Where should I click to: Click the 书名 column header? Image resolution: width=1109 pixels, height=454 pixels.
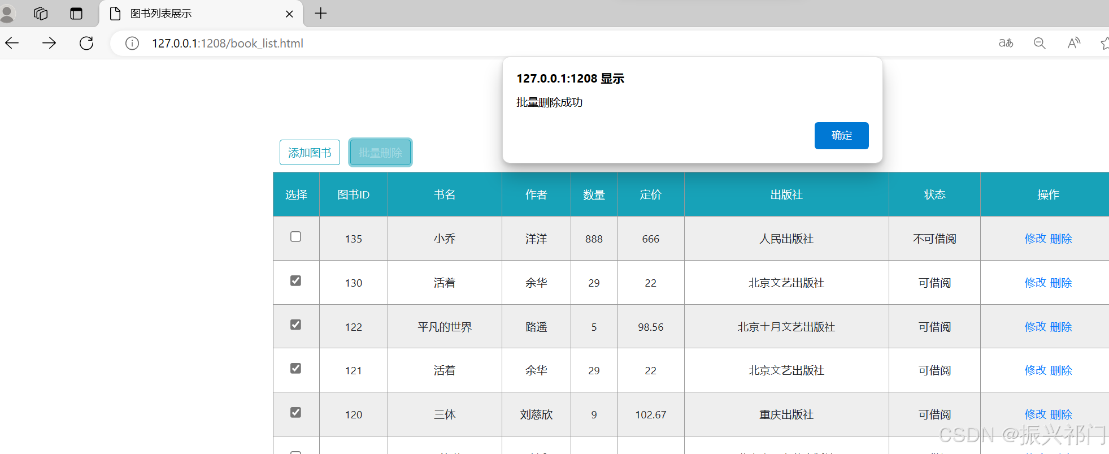click(x=445, y=194)
